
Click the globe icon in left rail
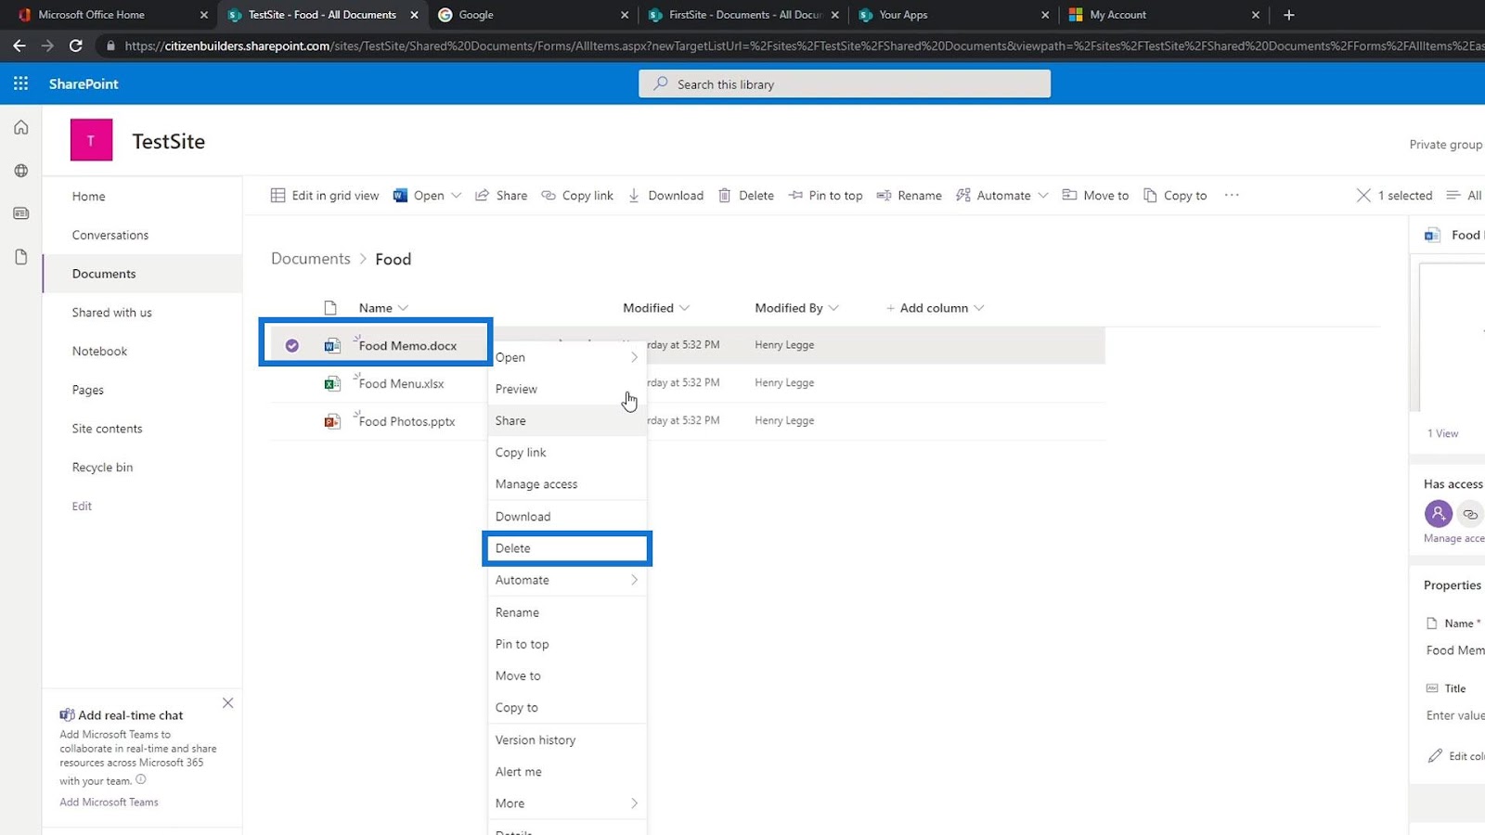pos(20,171)
